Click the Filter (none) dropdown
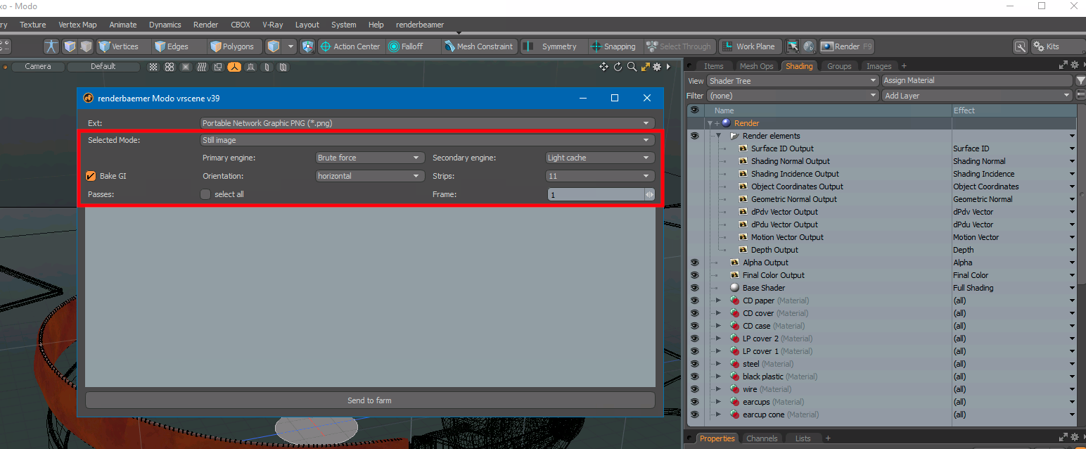The height and width of the screenshot is (449, 1086). (x=793, y=96)
